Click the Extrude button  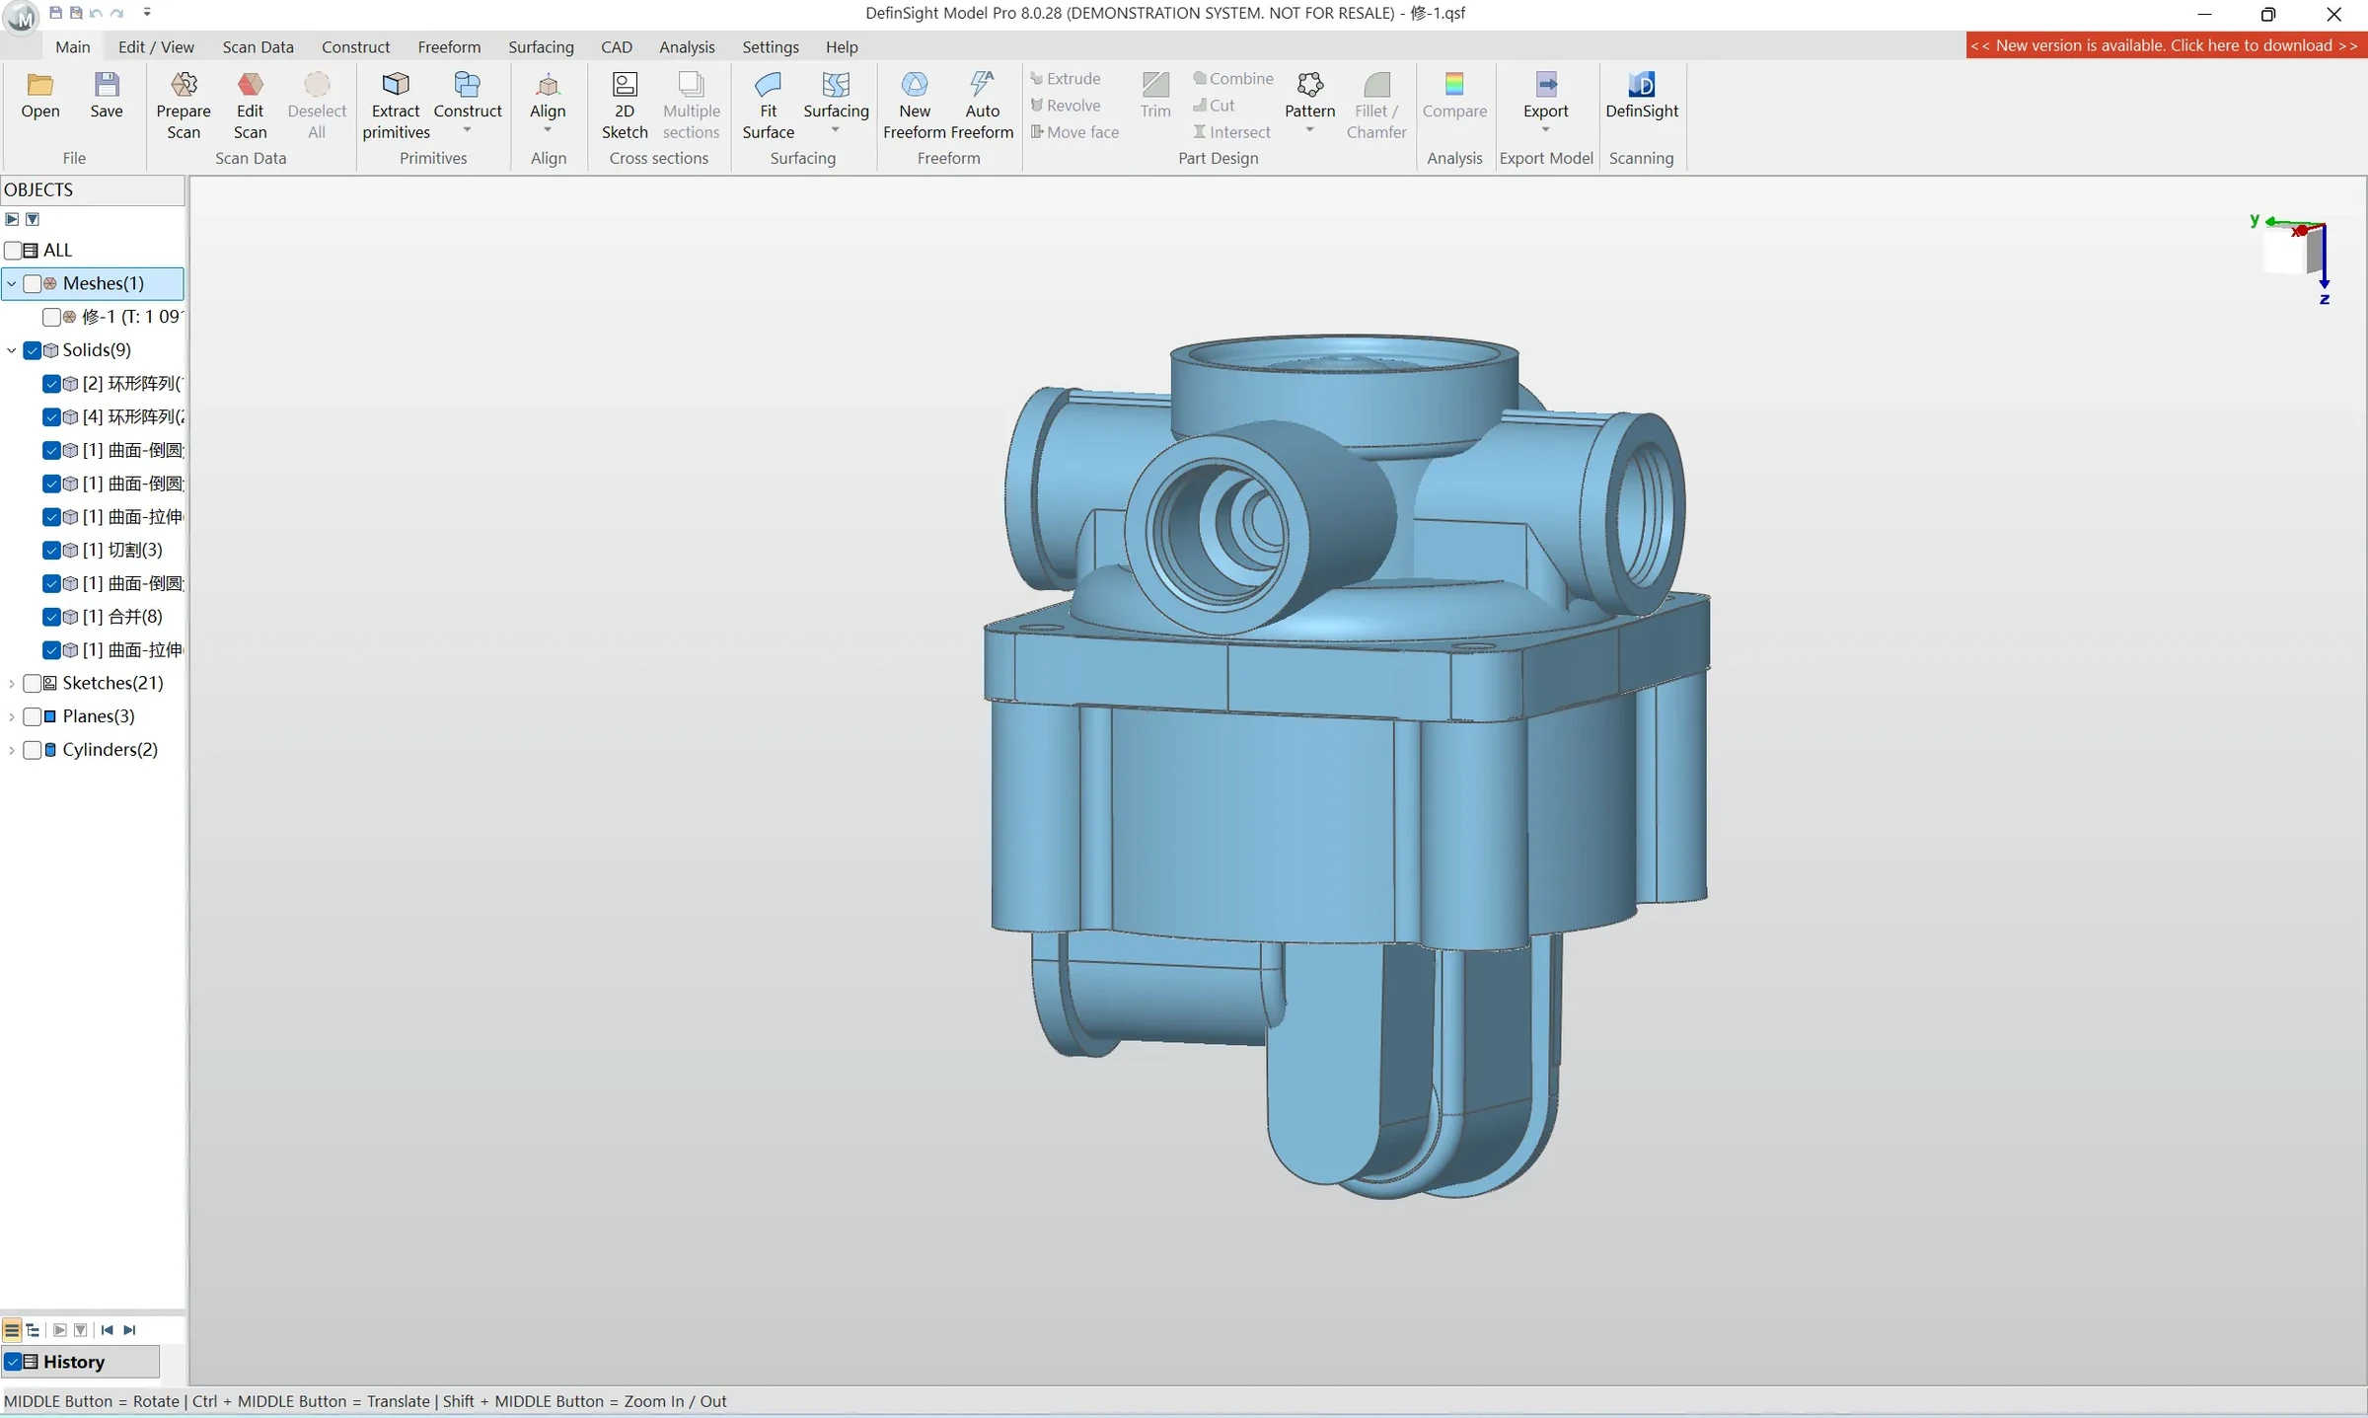1066,79
